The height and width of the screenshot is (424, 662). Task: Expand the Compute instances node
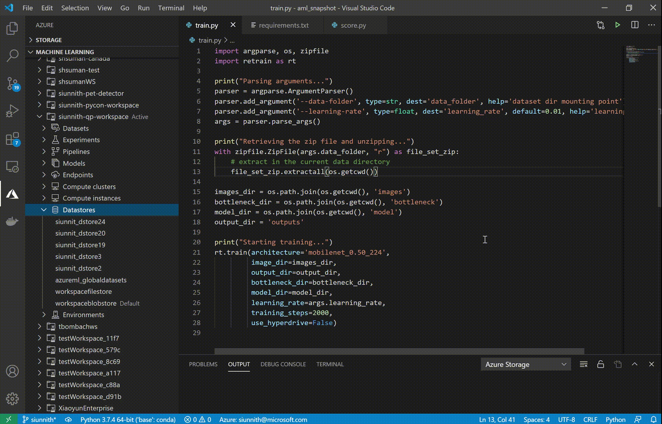pos(44,198)
